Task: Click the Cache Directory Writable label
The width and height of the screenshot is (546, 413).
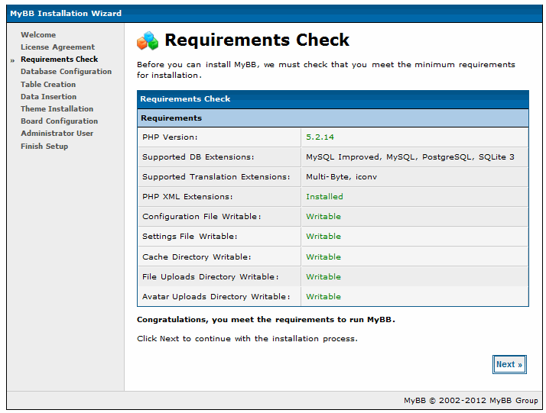Action: tap(197, 257)
